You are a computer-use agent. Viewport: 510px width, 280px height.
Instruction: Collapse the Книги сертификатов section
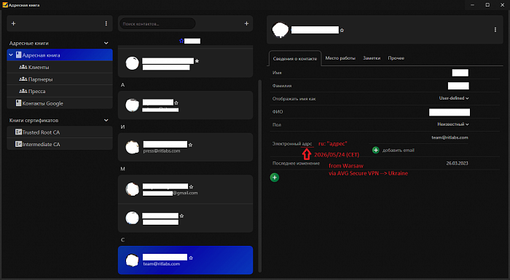(106, 120)
